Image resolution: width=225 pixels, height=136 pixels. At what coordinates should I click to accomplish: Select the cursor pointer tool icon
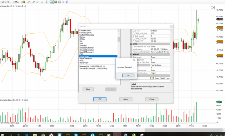[x=42, y=2]
